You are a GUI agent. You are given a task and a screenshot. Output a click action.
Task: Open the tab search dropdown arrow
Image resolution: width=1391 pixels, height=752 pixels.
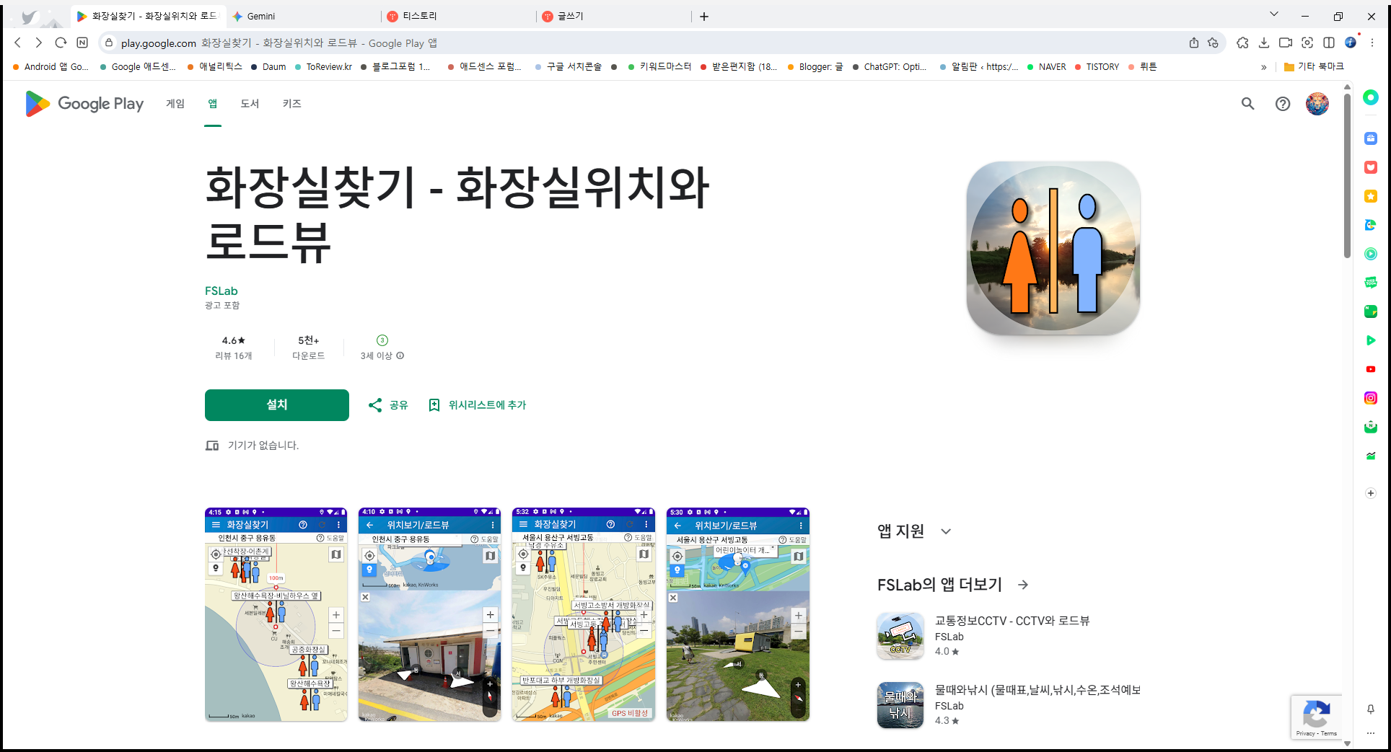click(x=1274, y=14)
